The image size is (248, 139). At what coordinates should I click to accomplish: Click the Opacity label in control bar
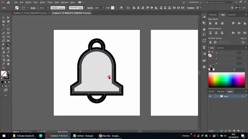(x=90, y=8)
